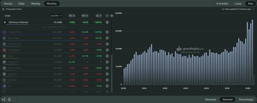Uncheck Ethereum Mainnet from the chart
The image size is (257, 103).
(107, 22)
